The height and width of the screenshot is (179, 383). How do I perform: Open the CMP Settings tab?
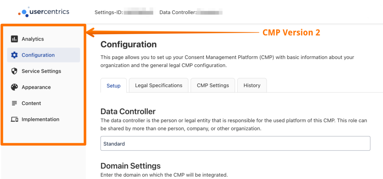[213, 85]
